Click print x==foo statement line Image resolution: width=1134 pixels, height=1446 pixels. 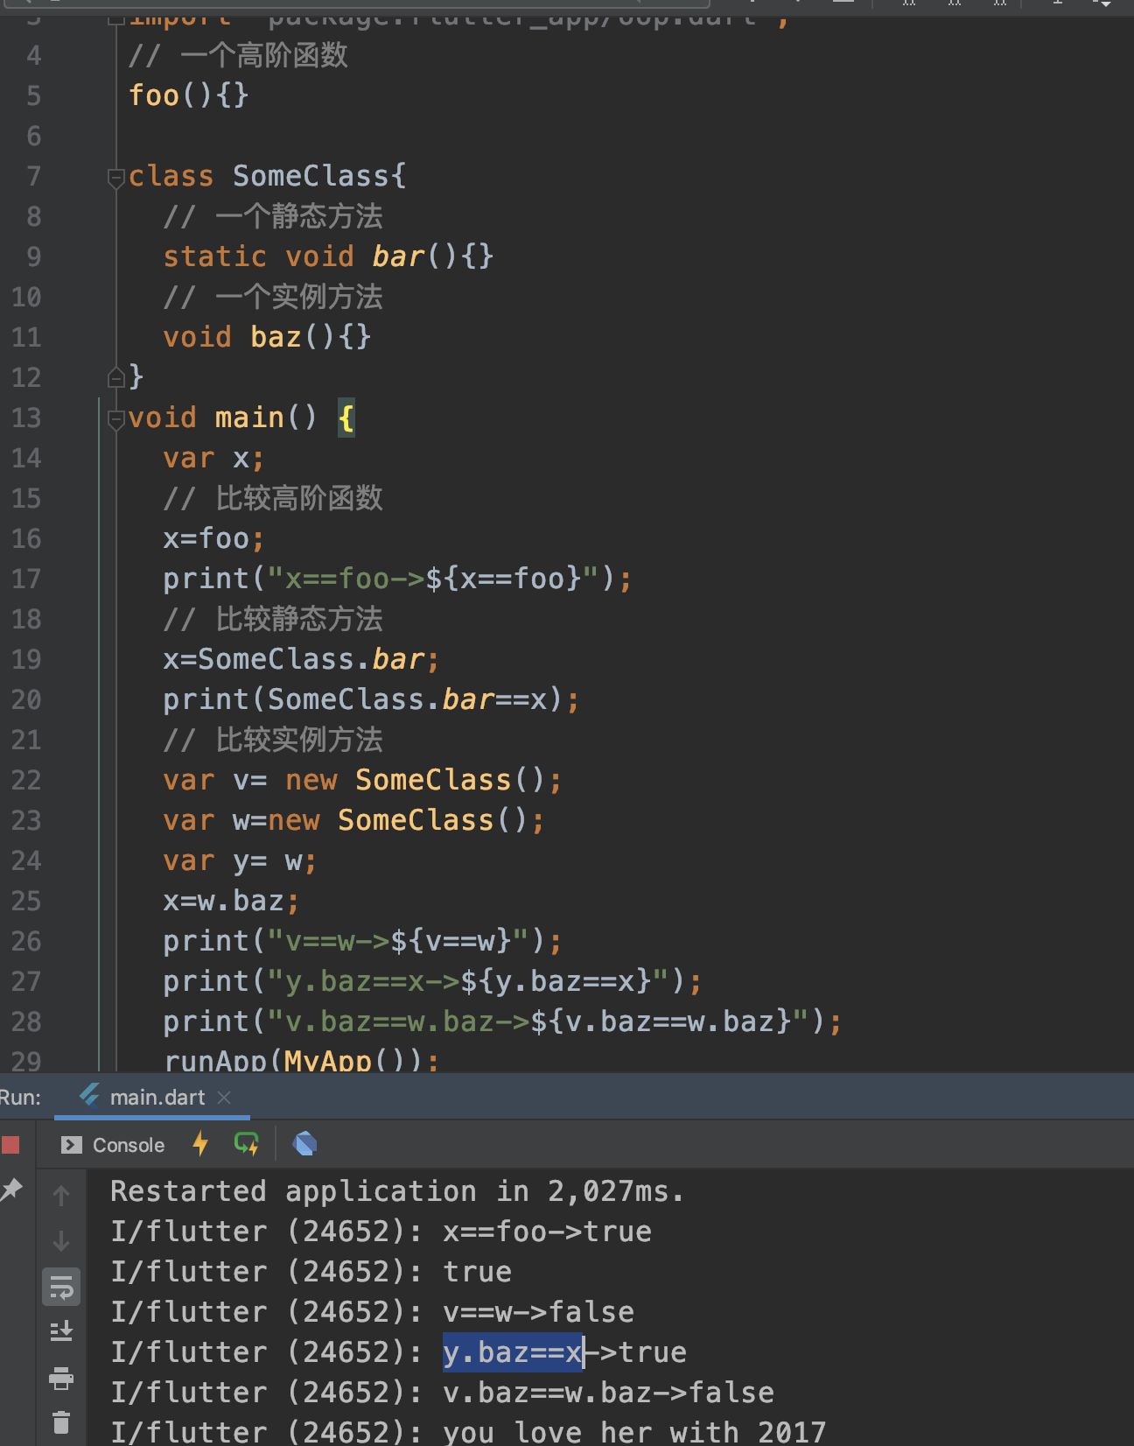[x=397, y=579]
